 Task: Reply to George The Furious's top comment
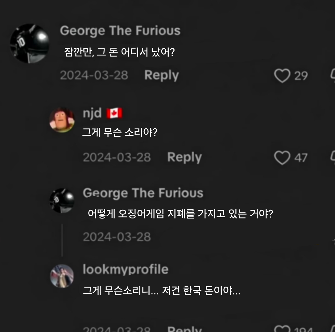click(162, 75)
